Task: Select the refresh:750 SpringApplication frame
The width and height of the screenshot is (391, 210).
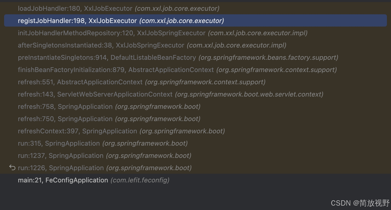Action: 65,119
